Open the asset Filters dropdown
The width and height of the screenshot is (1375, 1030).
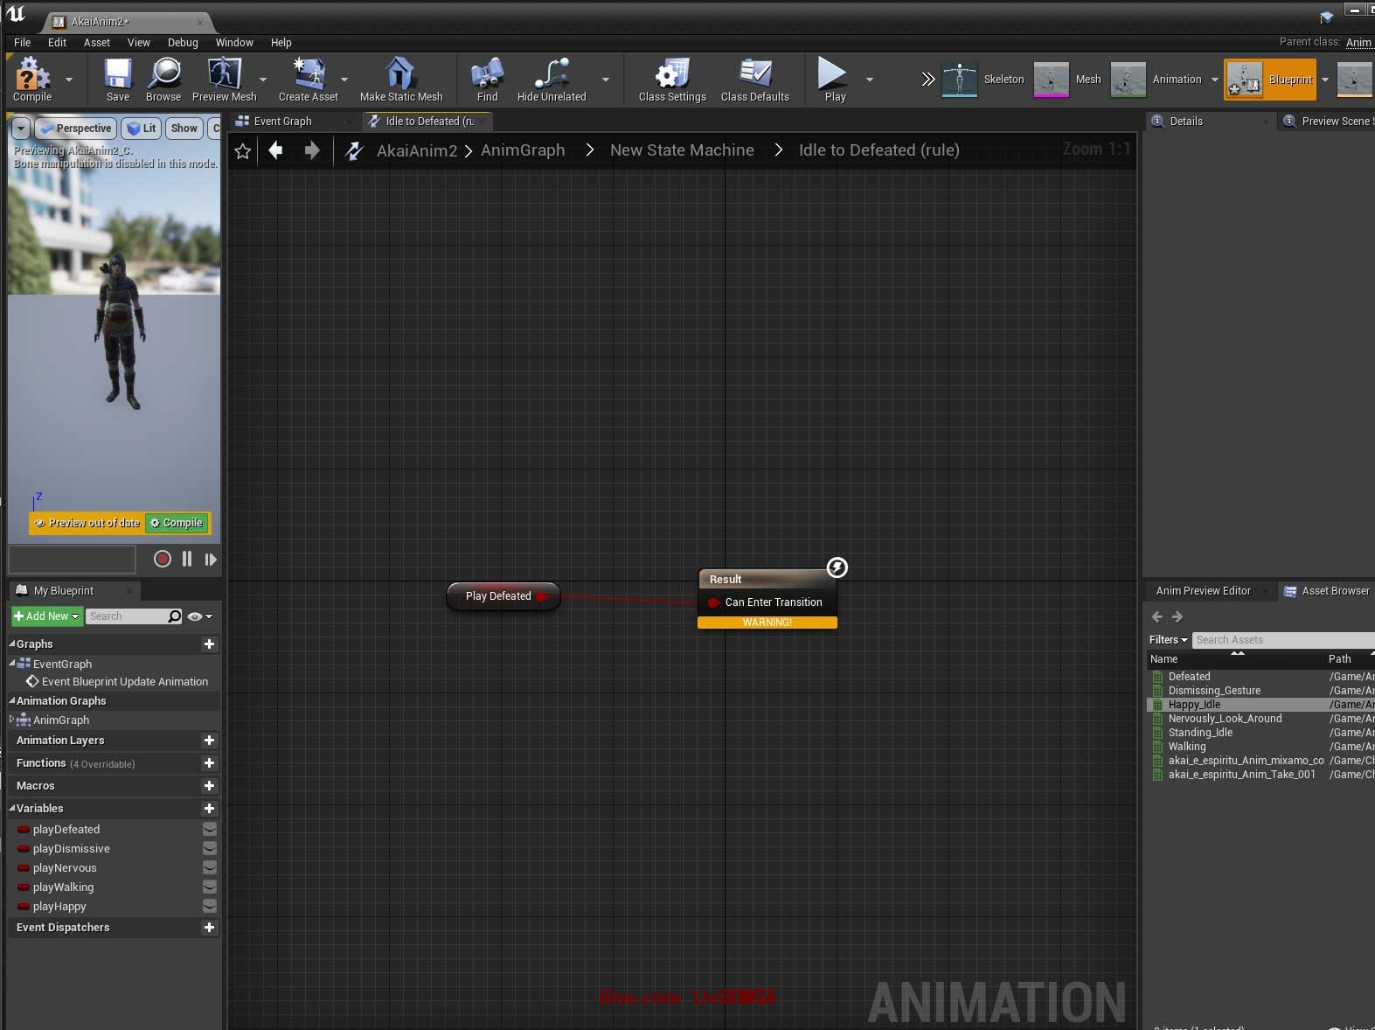1168,640
